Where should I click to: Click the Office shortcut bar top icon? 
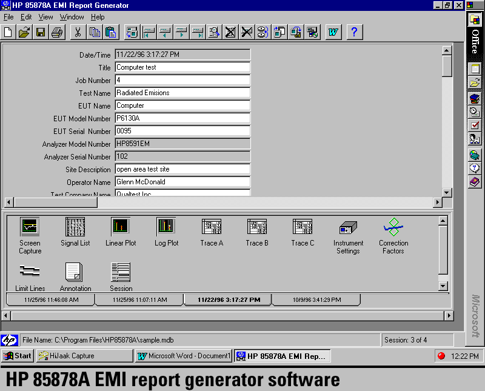[475, 20]
